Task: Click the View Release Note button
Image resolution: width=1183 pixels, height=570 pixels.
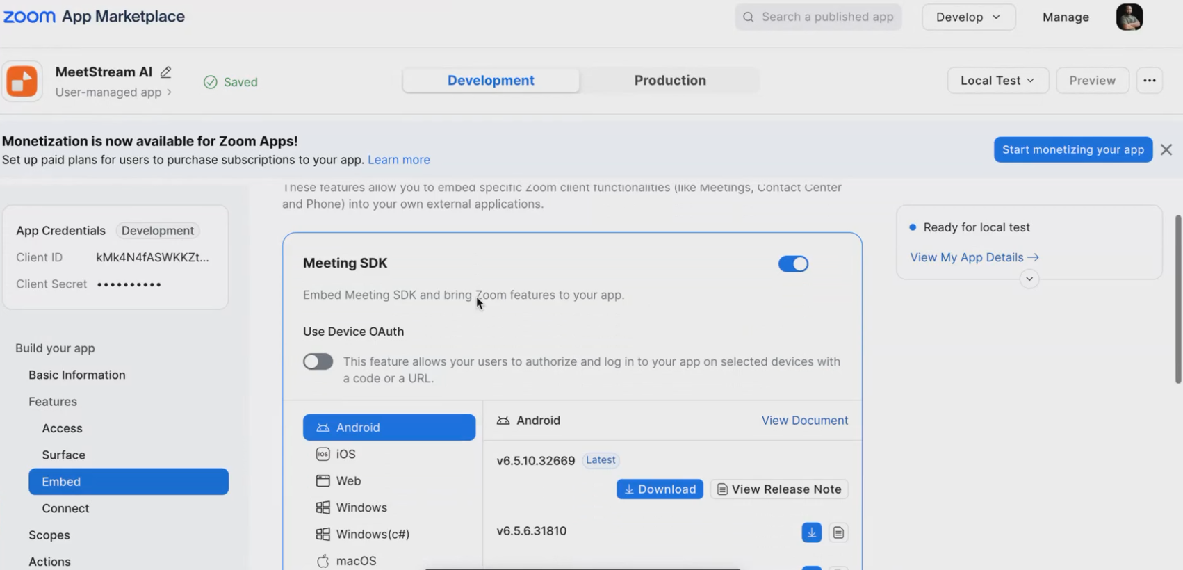Action: (x=779, y=489)
